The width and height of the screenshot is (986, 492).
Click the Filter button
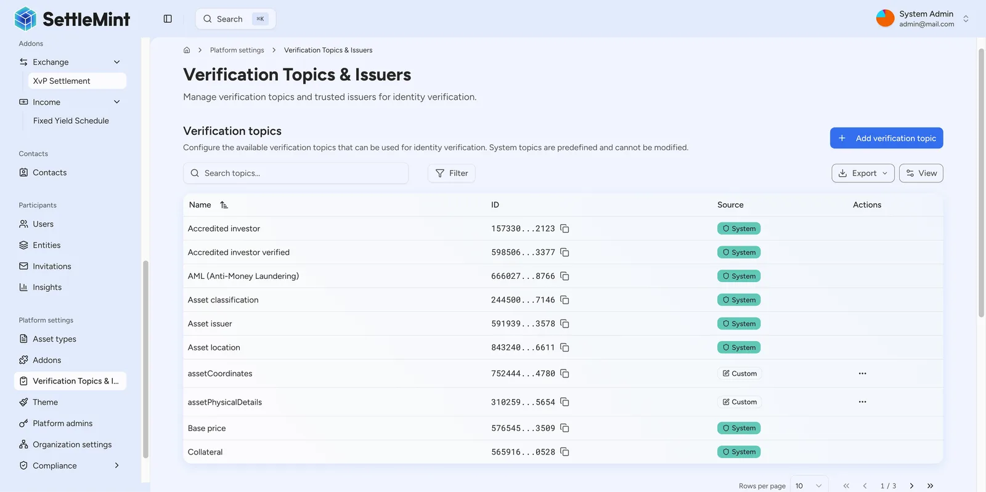(x=452, y=173)
